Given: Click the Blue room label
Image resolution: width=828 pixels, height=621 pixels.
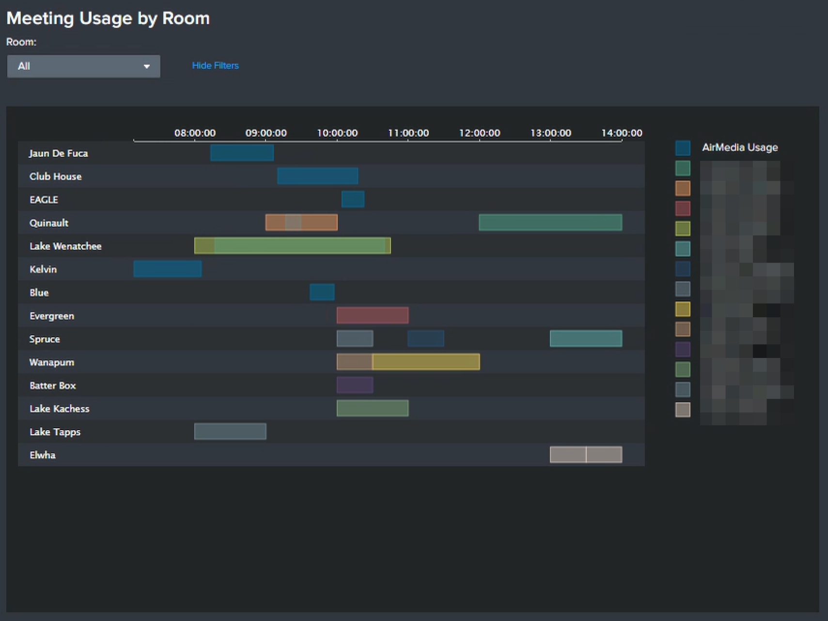Looking at the screenshot, I should (39, 293).
